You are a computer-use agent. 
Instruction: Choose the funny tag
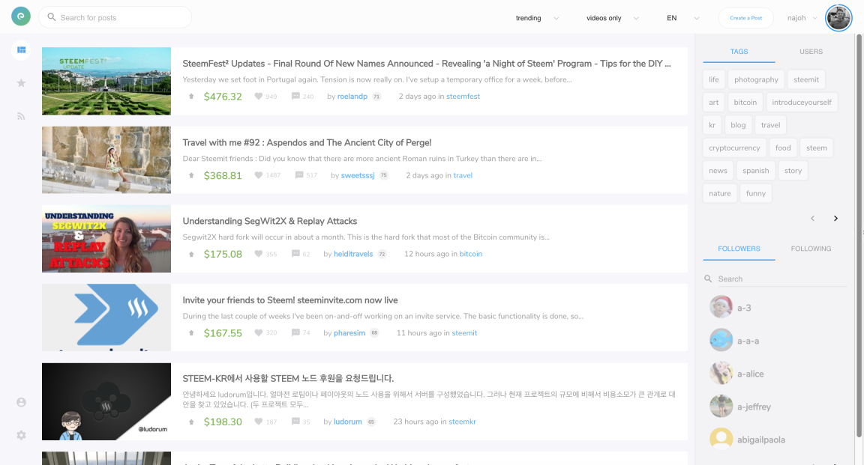pyautogui.click(x=756, y=194)
